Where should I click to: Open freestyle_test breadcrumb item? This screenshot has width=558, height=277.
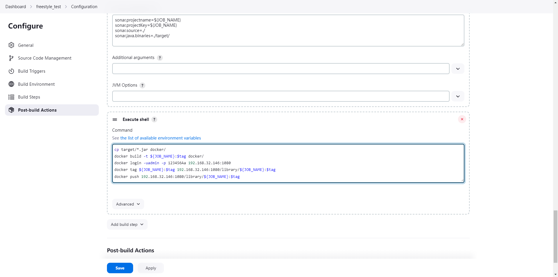coord(49,7)
